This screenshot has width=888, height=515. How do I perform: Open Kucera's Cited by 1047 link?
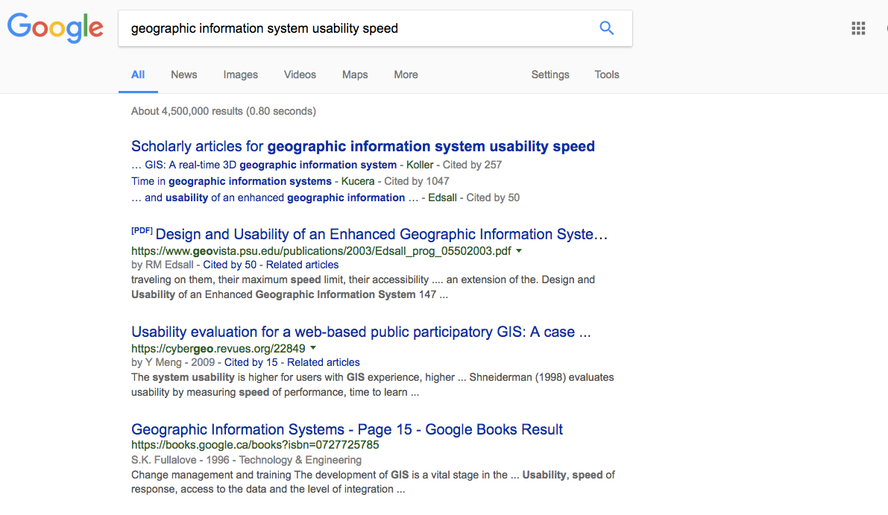pos(417,181)
